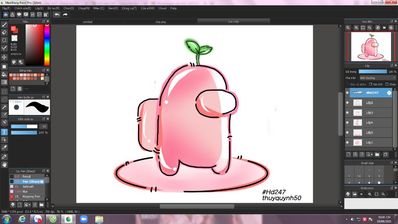This screenshot has height=224, width=398.
Task: Open the color palette wheel icon
Action: [x=14, y=62]
